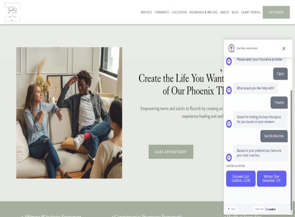
Task: Click bot avatar beside 'Please select your insurance provider'
Action: click(x=229, y=61)
